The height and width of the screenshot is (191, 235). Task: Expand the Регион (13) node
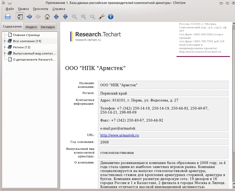click(5, 47)
